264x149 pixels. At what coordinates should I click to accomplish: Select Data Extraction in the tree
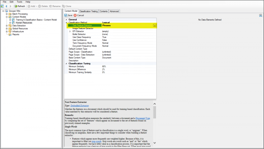point(19,26)
